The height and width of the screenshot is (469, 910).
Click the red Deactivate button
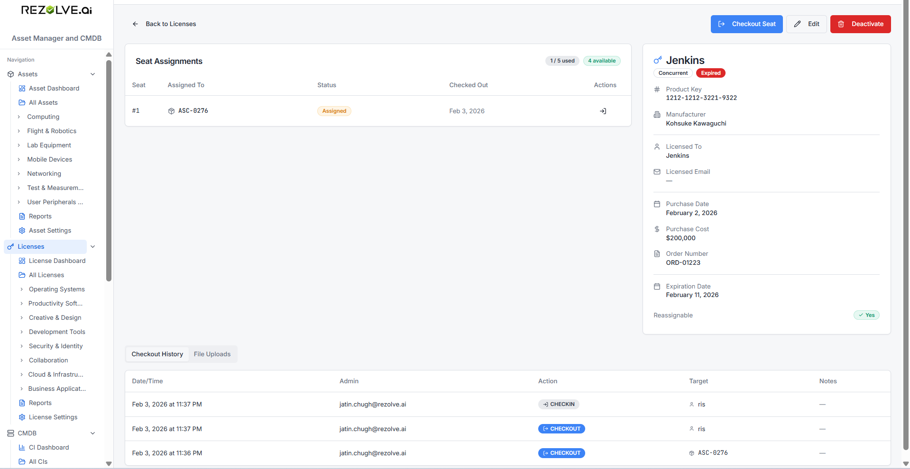coord(860,24)
